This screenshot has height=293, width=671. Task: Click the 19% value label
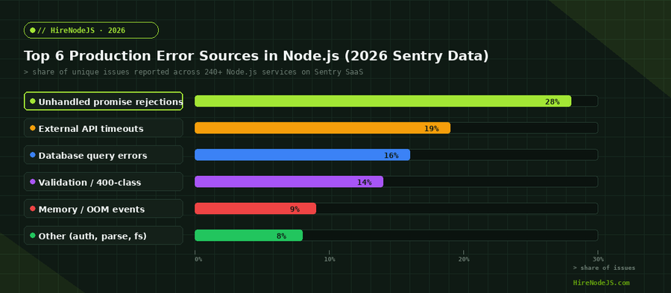coord(432,128)
